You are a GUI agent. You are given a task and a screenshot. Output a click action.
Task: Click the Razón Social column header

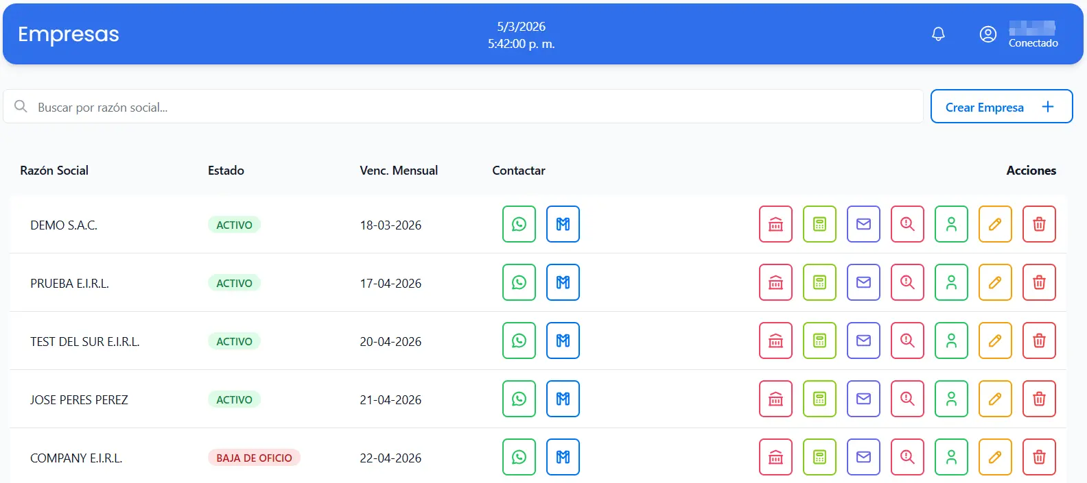pos(54,171)
